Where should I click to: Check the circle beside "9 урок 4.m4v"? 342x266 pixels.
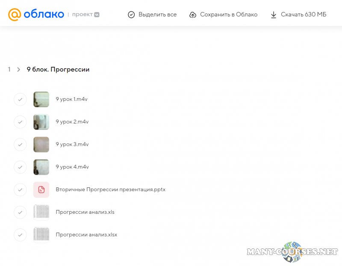[x=20, y=167]
